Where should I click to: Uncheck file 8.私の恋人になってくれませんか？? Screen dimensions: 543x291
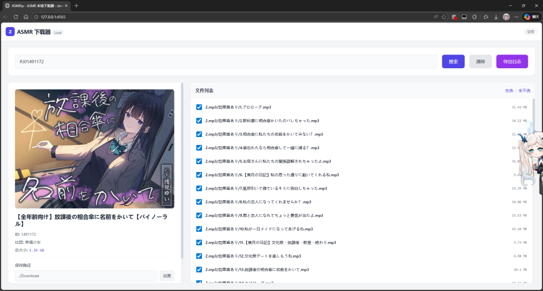tap(199, 202)
